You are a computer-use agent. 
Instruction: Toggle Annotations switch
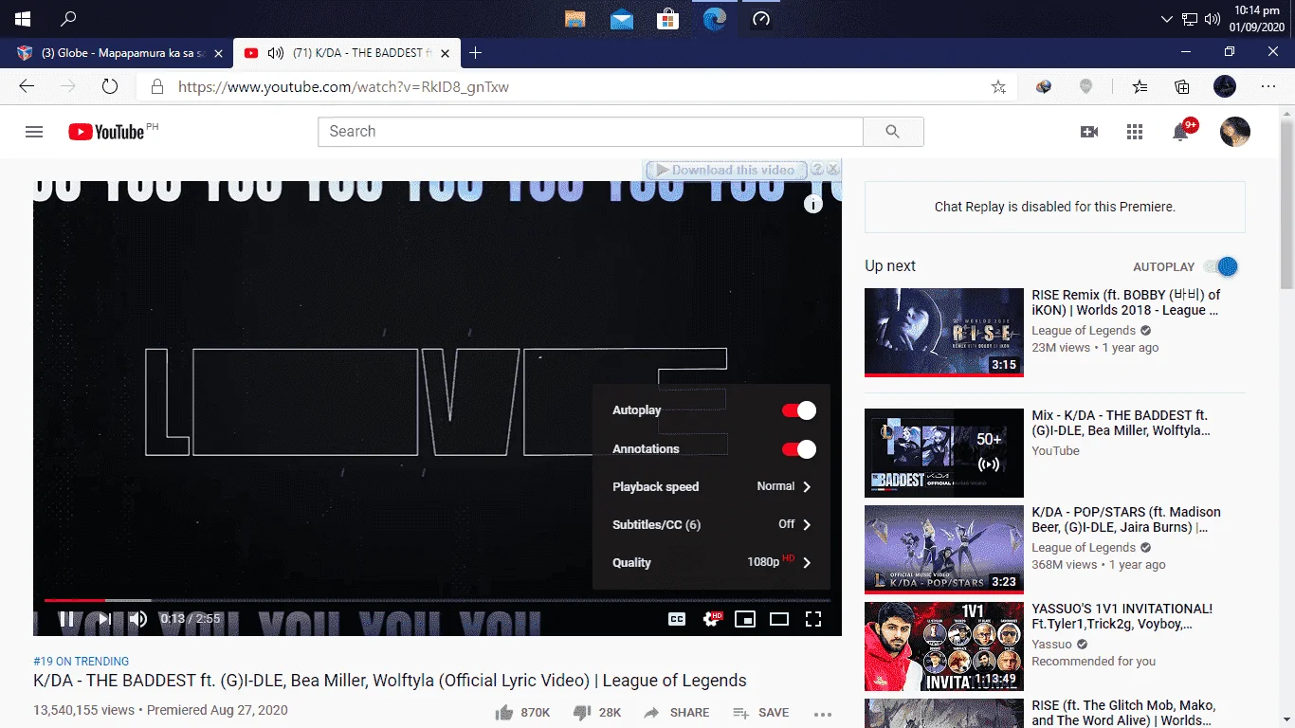point(798,449)
